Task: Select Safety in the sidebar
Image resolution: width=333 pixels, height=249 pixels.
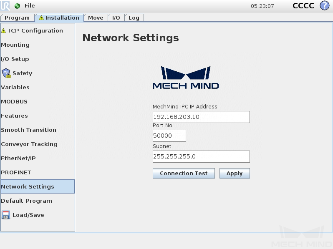Action: coord(38,73)
